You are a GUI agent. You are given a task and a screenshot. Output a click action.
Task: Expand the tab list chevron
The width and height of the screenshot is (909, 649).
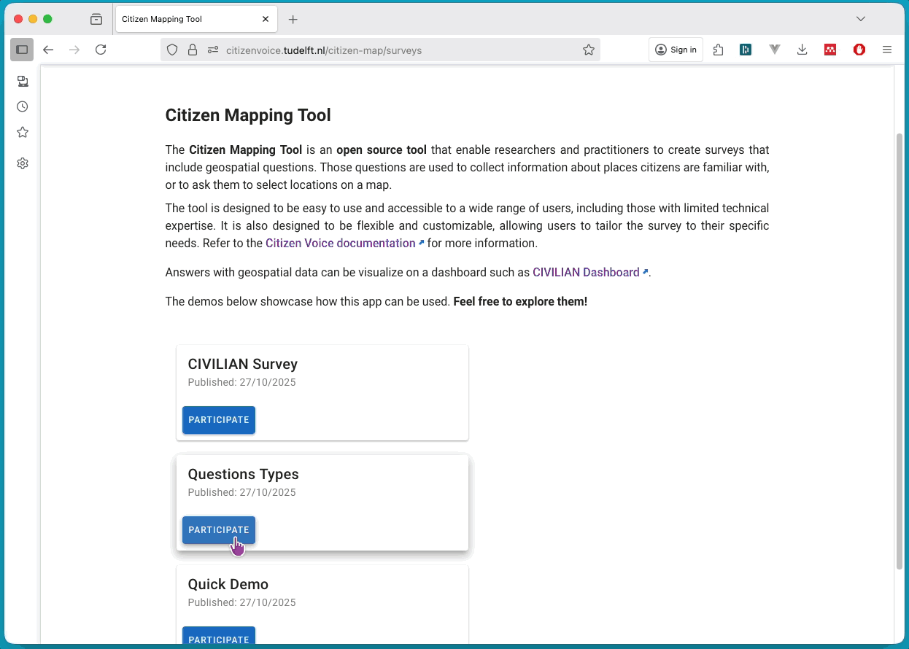point(860,18)
